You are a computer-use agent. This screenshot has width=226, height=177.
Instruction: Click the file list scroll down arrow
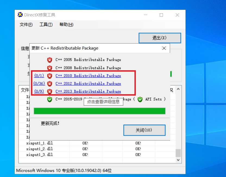[178, 160]
